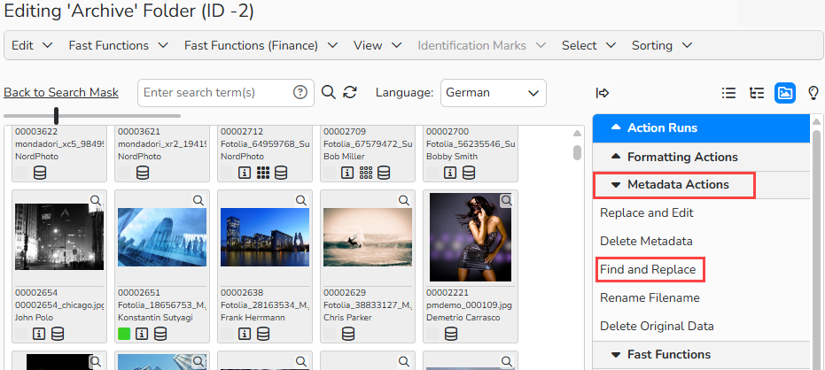
Task: Choose the Delete Metadata action
Action: pos(646,242)
